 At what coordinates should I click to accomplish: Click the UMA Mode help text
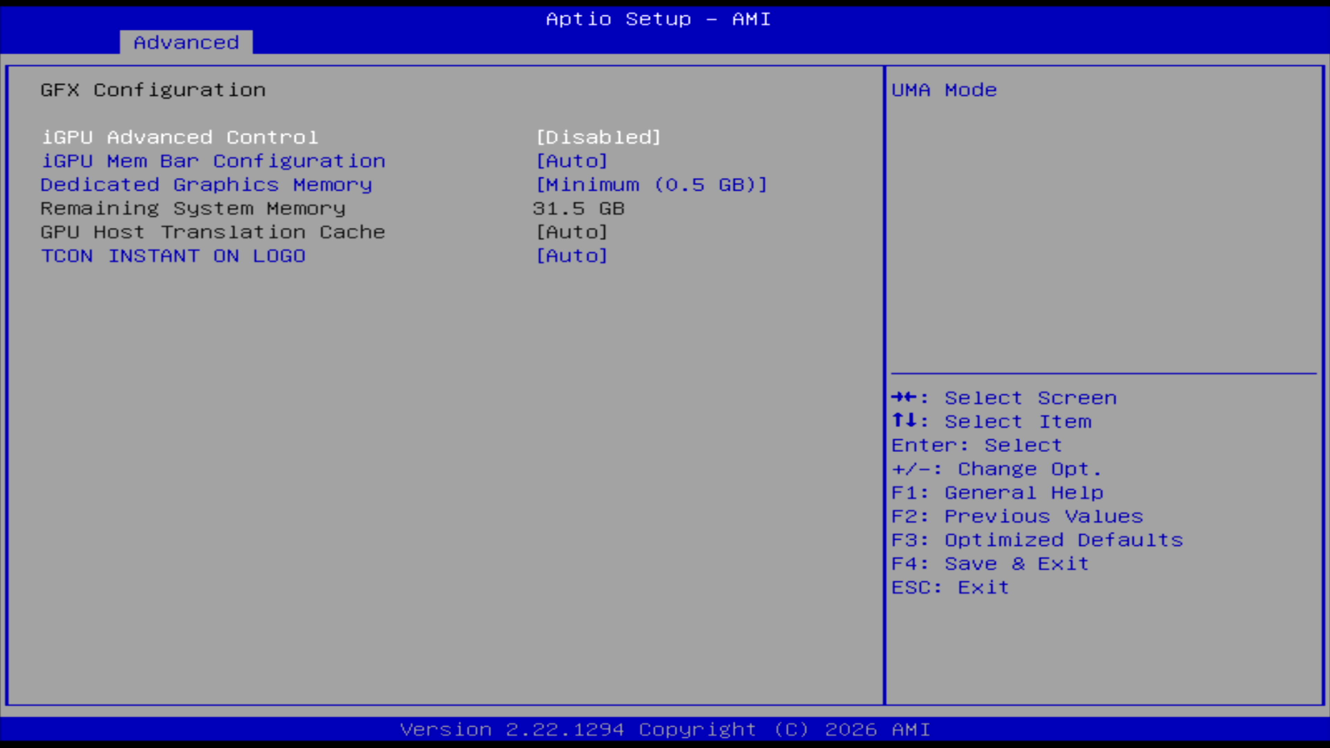pos(944,90)
